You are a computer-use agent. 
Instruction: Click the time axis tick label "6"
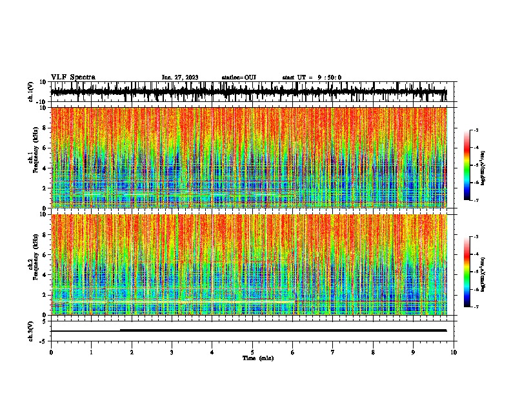[x=292, y=352]
